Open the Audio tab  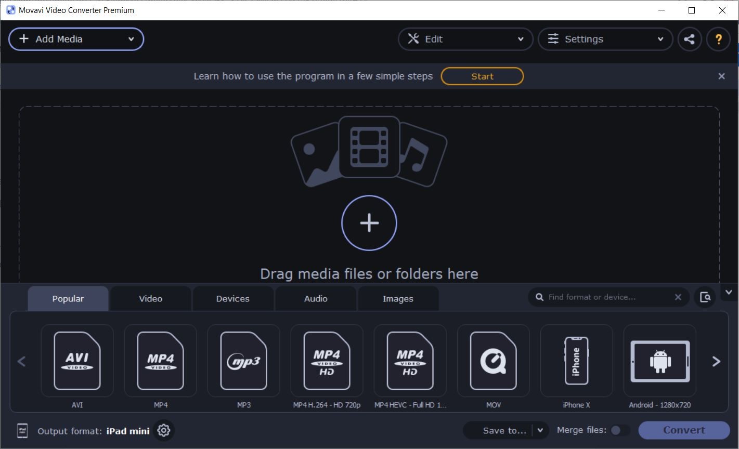(x=316, y=299)
